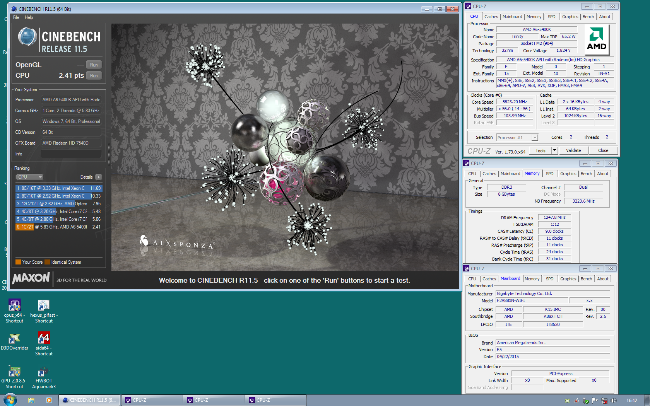Click the show desktop strip at taskbar end
Viewport: 650px width, 406px height.
point(647,400)
